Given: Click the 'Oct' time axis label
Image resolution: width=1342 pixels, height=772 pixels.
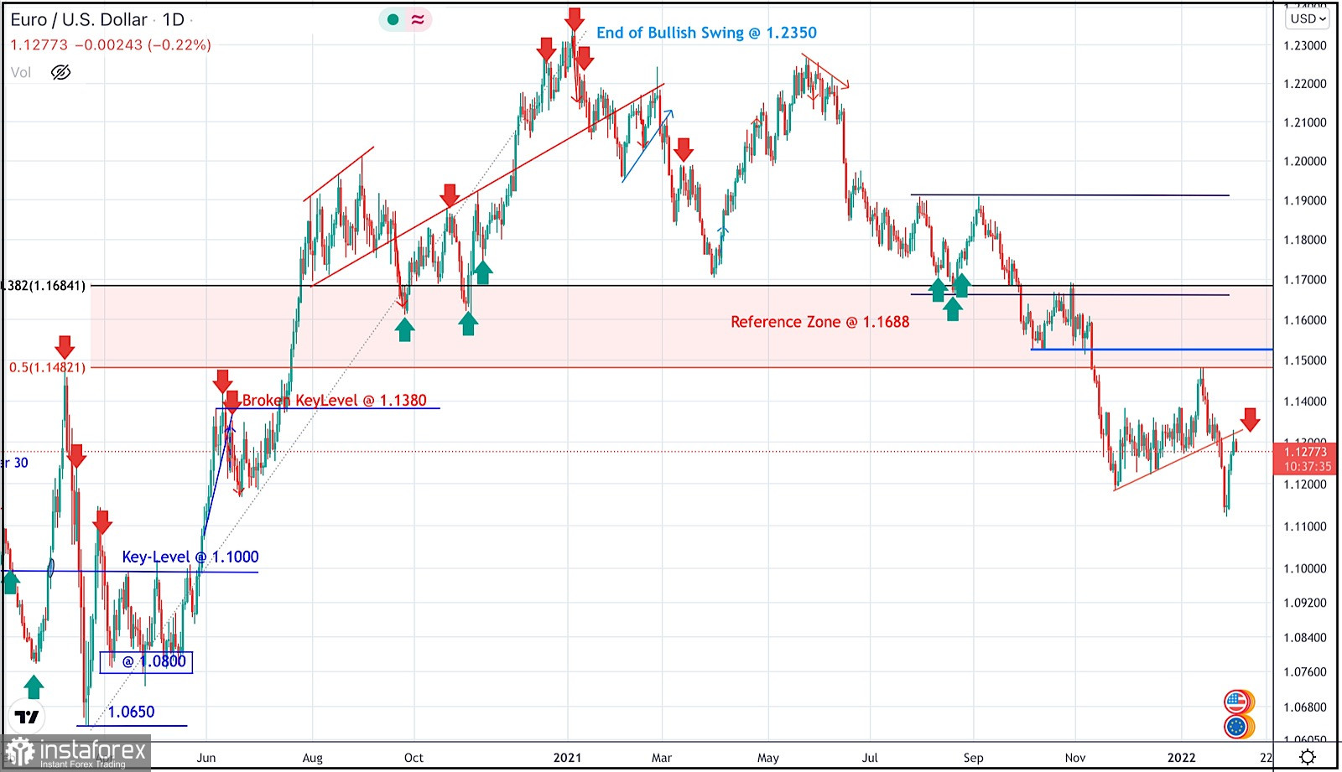Looking at the screenshot, I should [x=414, y=758].
